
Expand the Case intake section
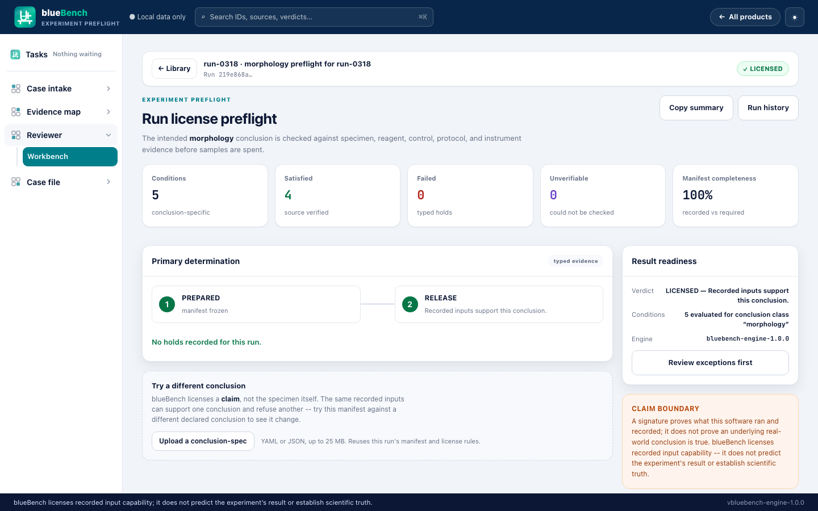point(108,89)
